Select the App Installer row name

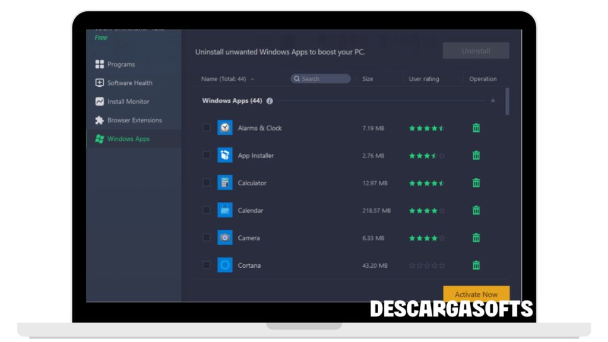click(x=255, y=156)
